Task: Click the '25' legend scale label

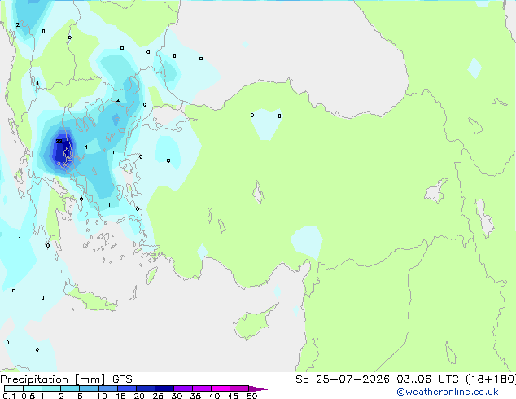Action: [158, 396]
